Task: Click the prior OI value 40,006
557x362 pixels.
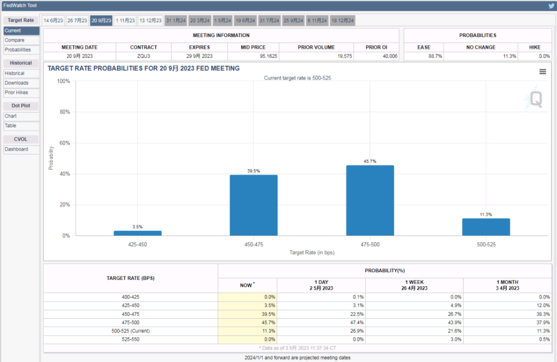Action: point(390,56)
